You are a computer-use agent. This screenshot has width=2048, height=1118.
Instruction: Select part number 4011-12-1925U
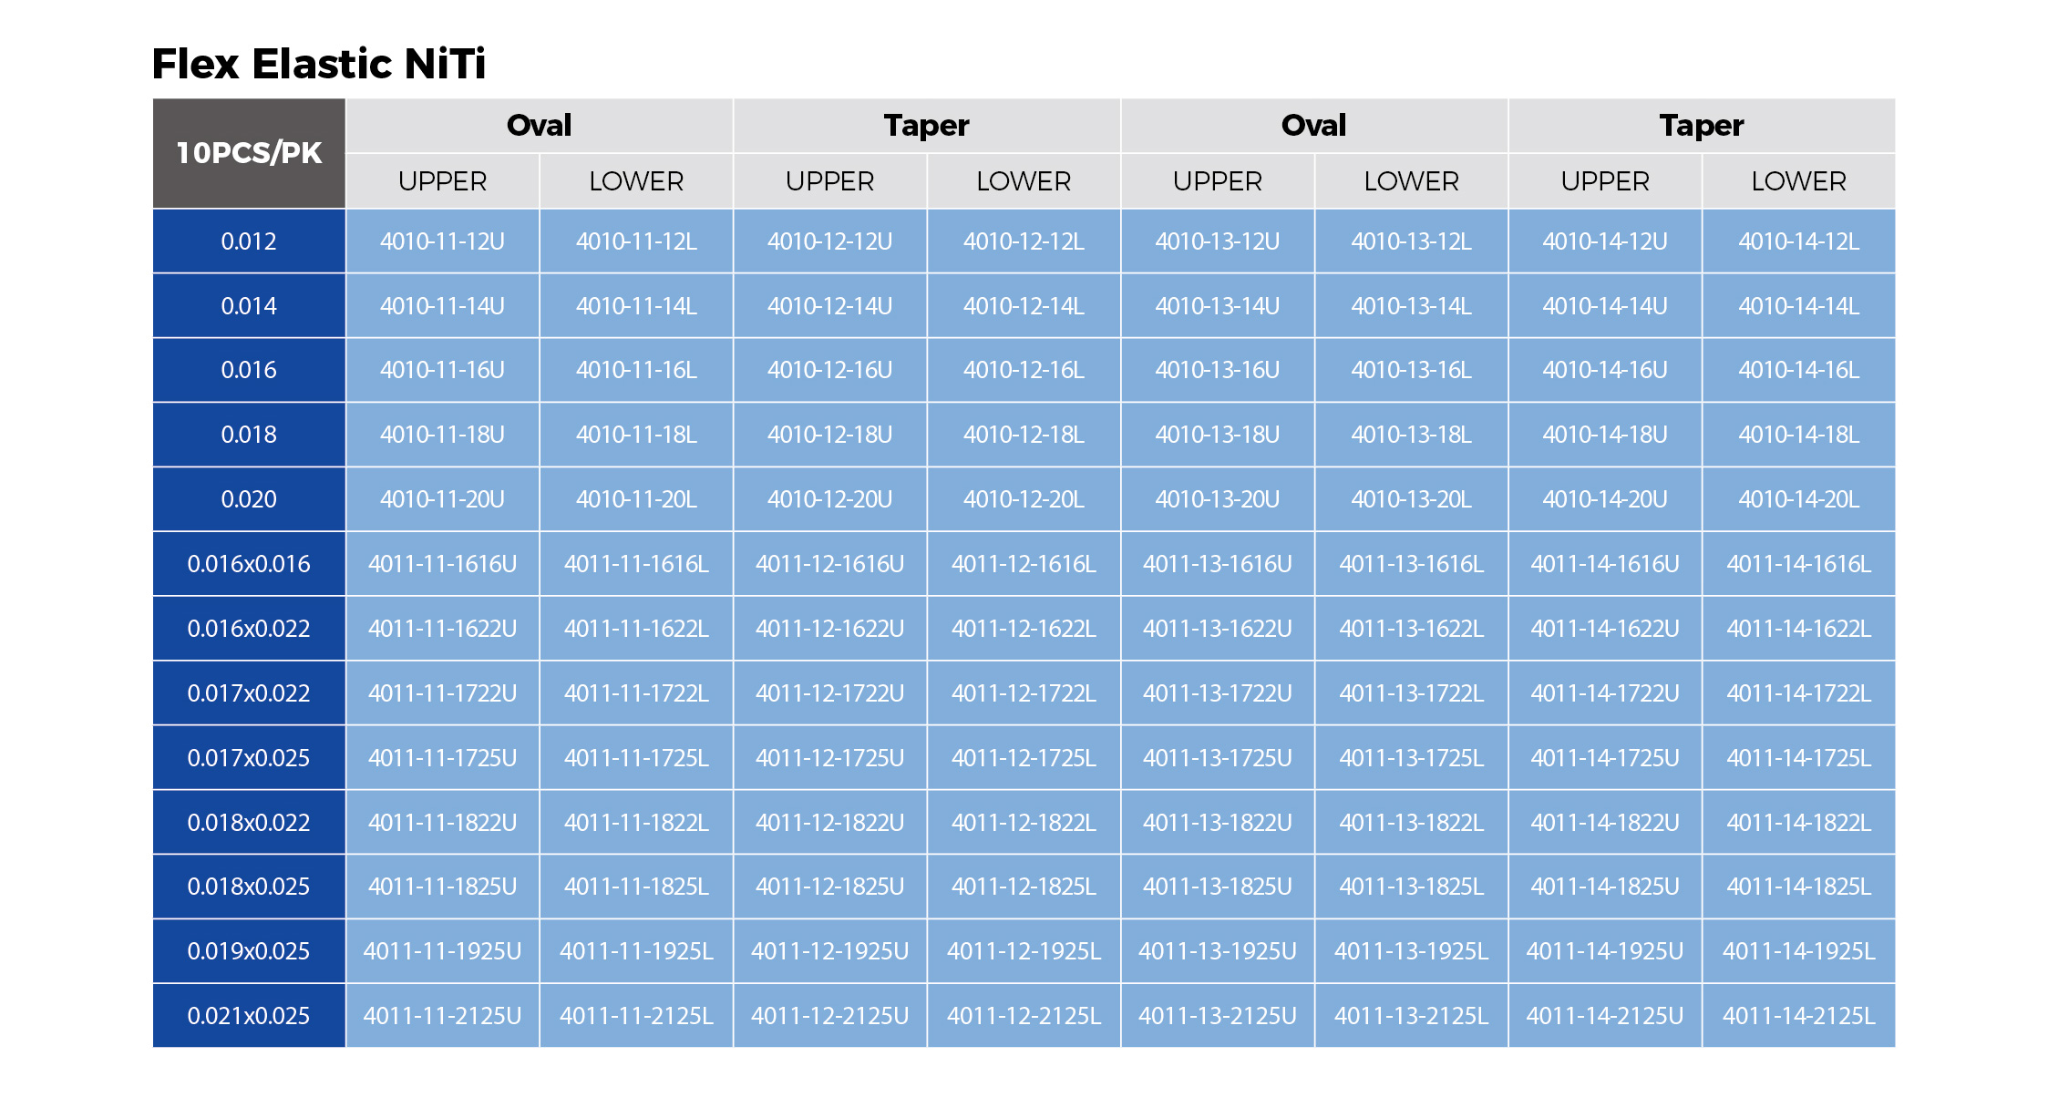[830, 951]
